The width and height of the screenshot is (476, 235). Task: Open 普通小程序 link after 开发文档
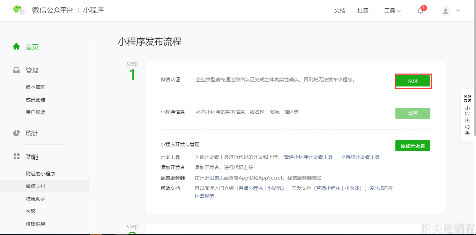[328, 188]
